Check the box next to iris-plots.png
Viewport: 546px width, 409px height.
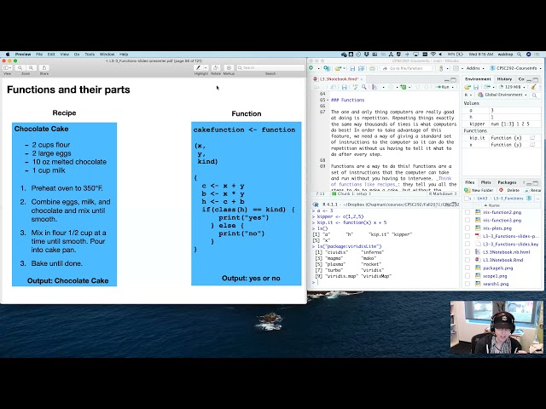click(468, 228)
